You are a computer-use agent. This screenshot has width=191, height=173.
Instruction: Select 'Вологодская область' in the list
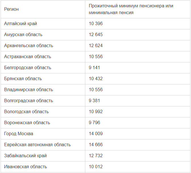(x=26, y=112)
